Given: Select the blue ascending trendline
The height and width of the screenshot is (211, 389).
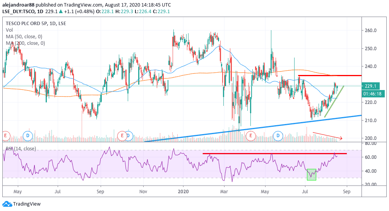Looking at the screenshot, I should [253, 128].
